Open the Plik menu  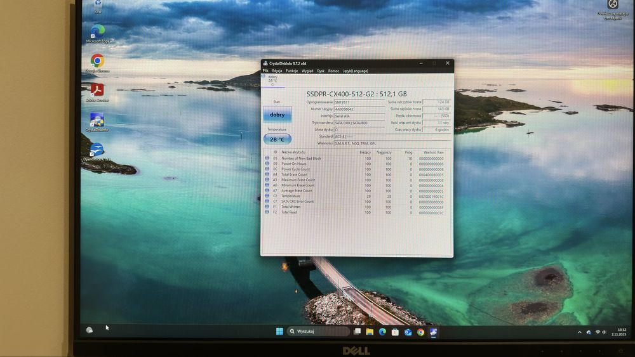[265, 71]
